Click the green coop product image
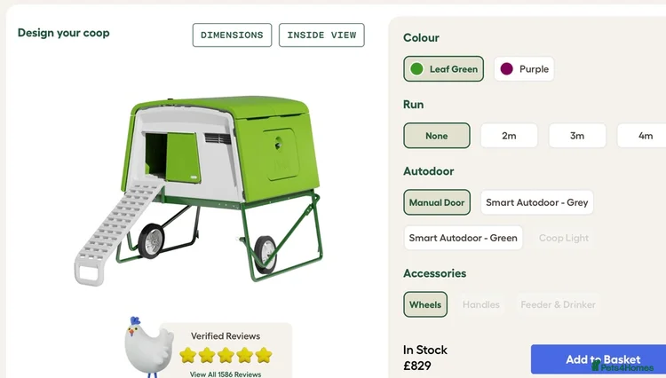 tap(199, 190)
